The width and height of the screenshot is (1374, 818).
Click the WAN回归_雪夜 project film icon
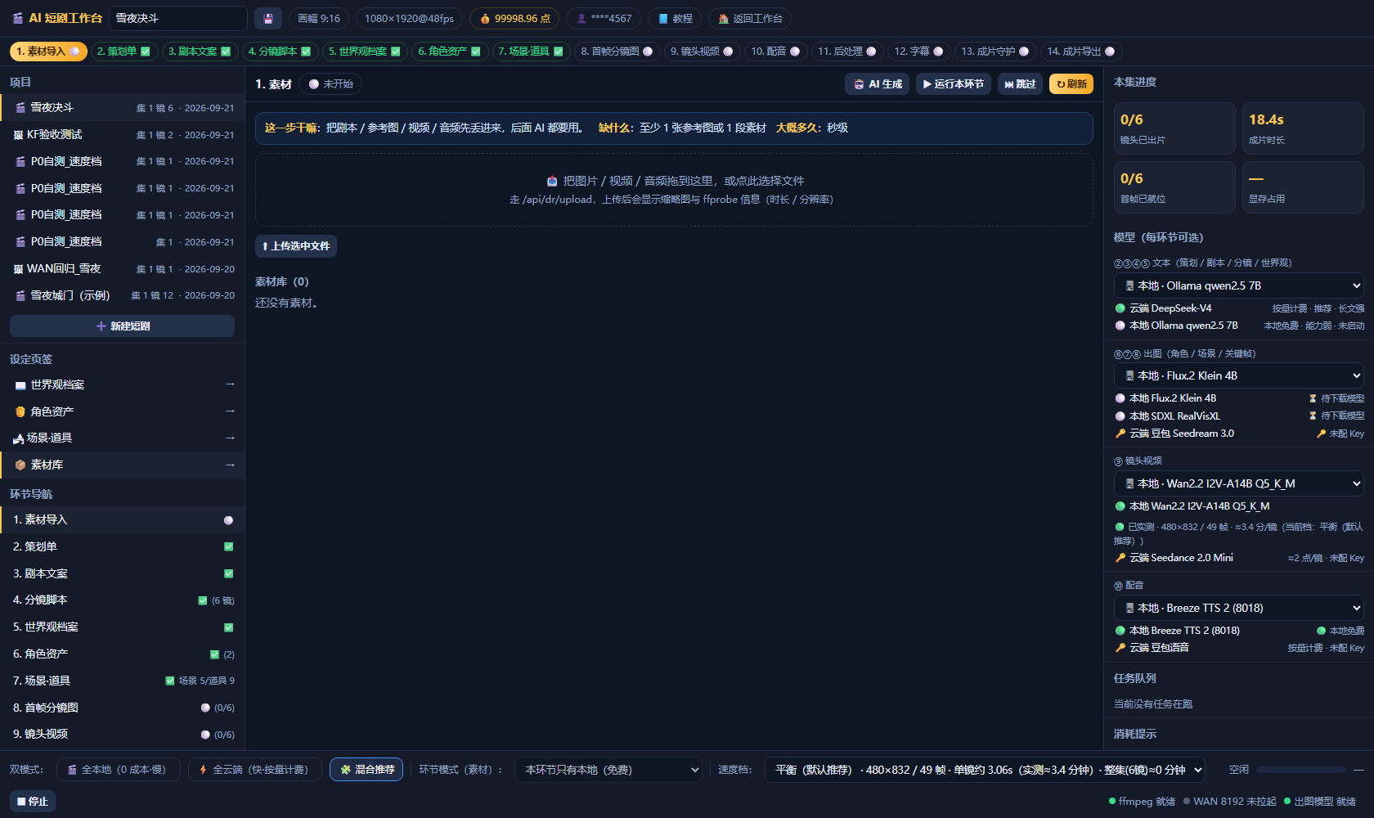pos(18,269)
